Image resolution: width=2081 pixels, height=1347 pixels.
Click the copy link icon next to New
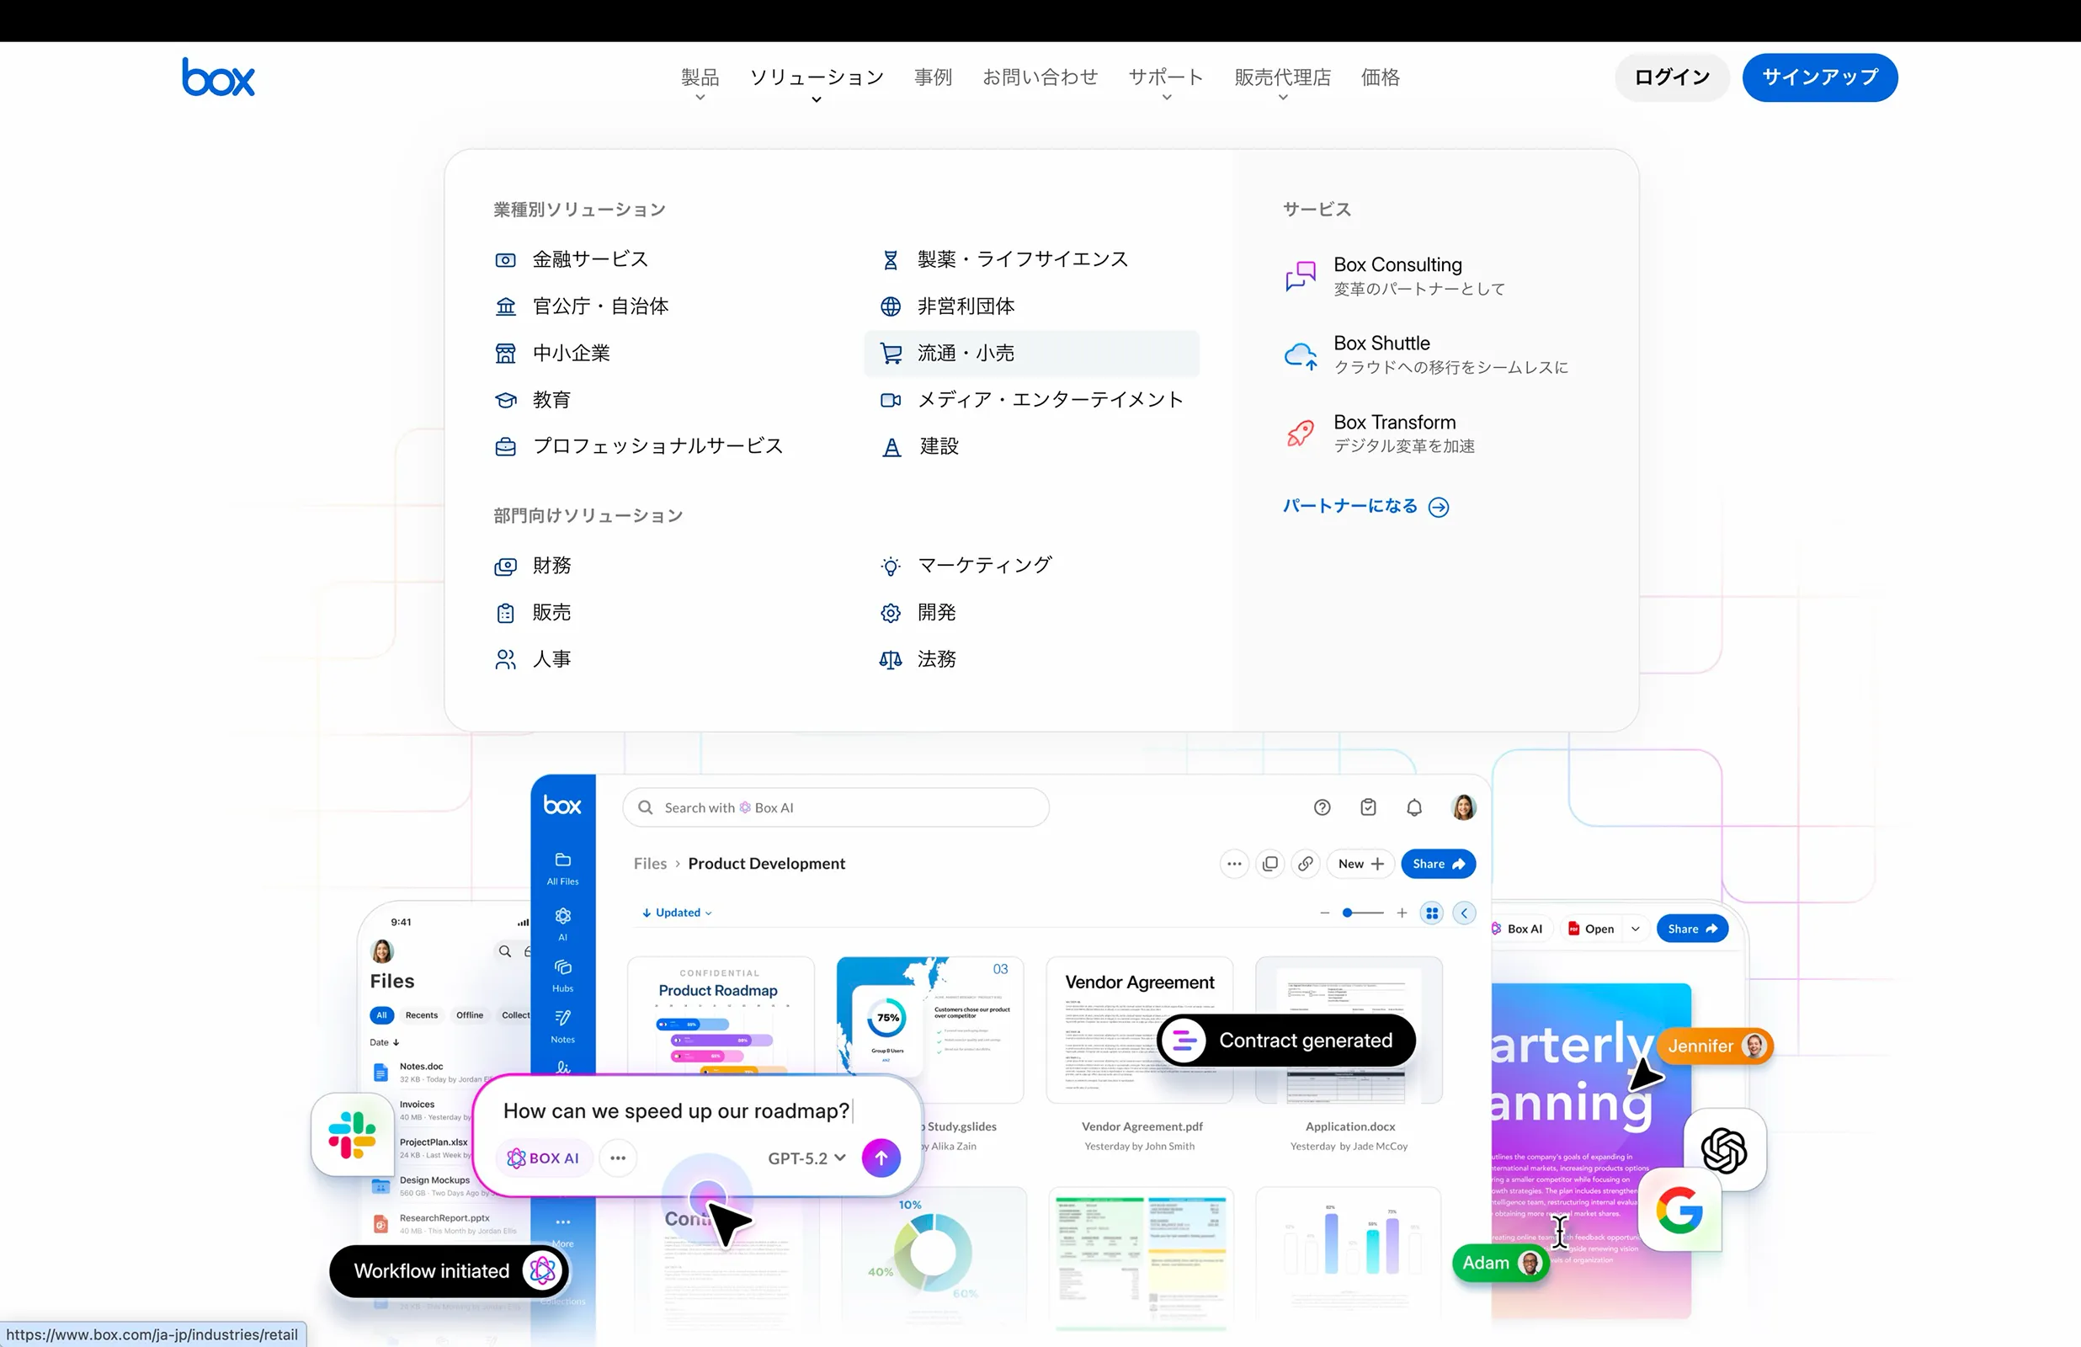[1305, 864]
